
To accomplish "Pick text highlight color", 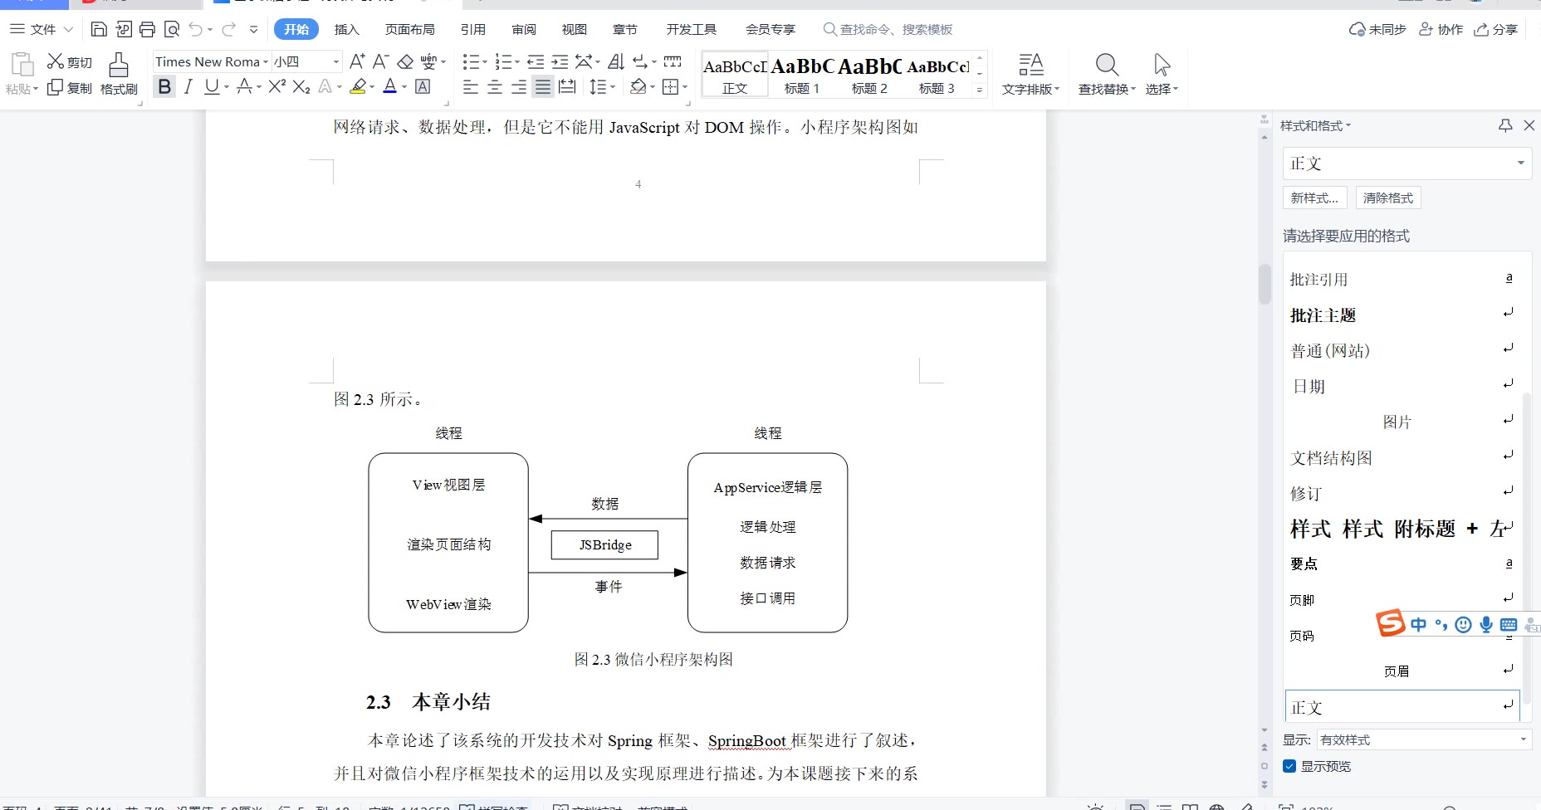I will 358,86.
